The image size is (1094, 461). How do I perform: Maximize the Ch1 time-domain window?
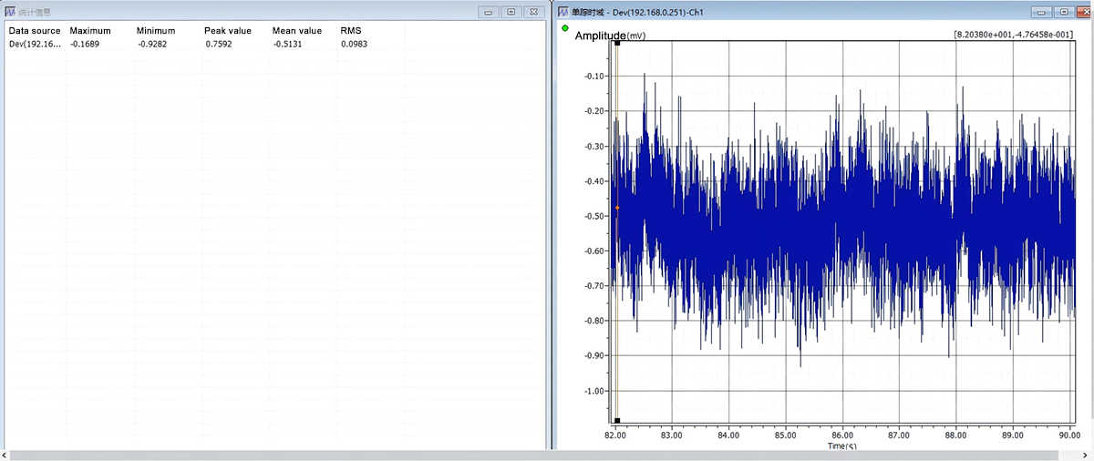[x=1063, y=12]
